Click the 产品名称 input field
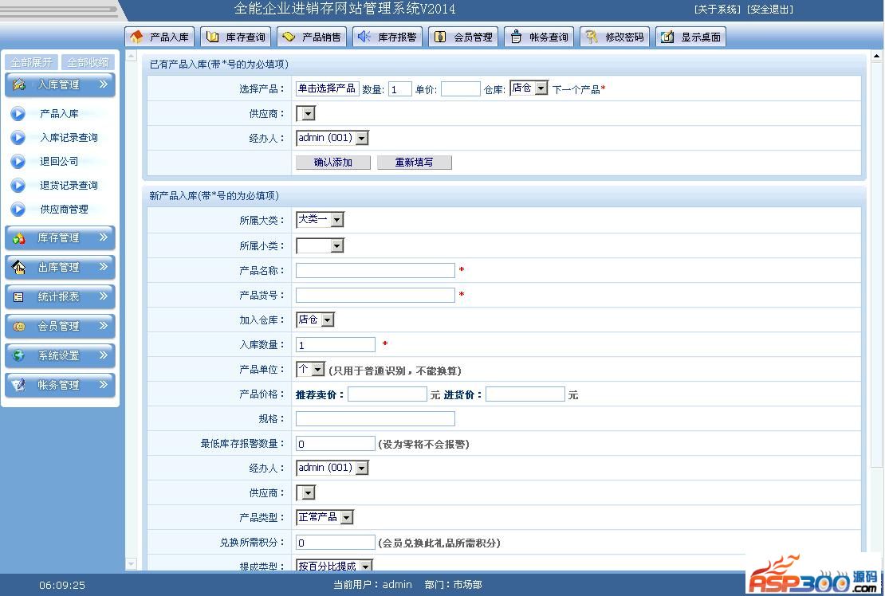This screenshot has height=596, width=885. pos(376,271)
